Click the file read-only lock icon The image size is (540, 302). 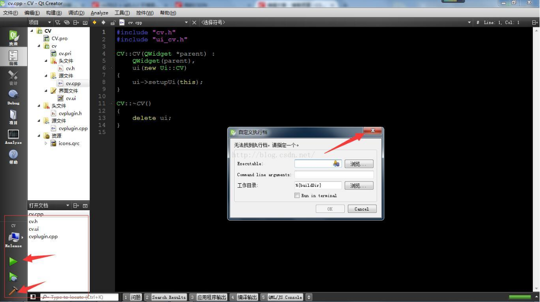[113, 22]
